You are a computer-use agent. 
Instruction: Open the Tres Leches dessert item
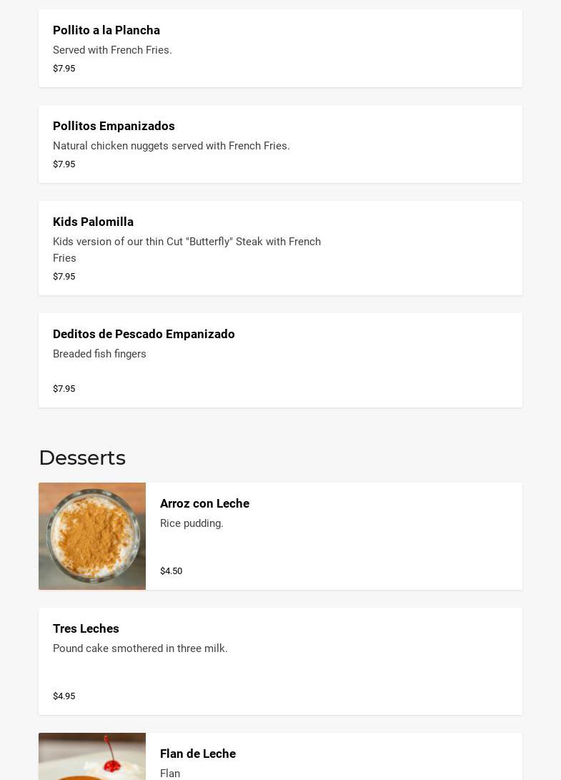(86, 628)
